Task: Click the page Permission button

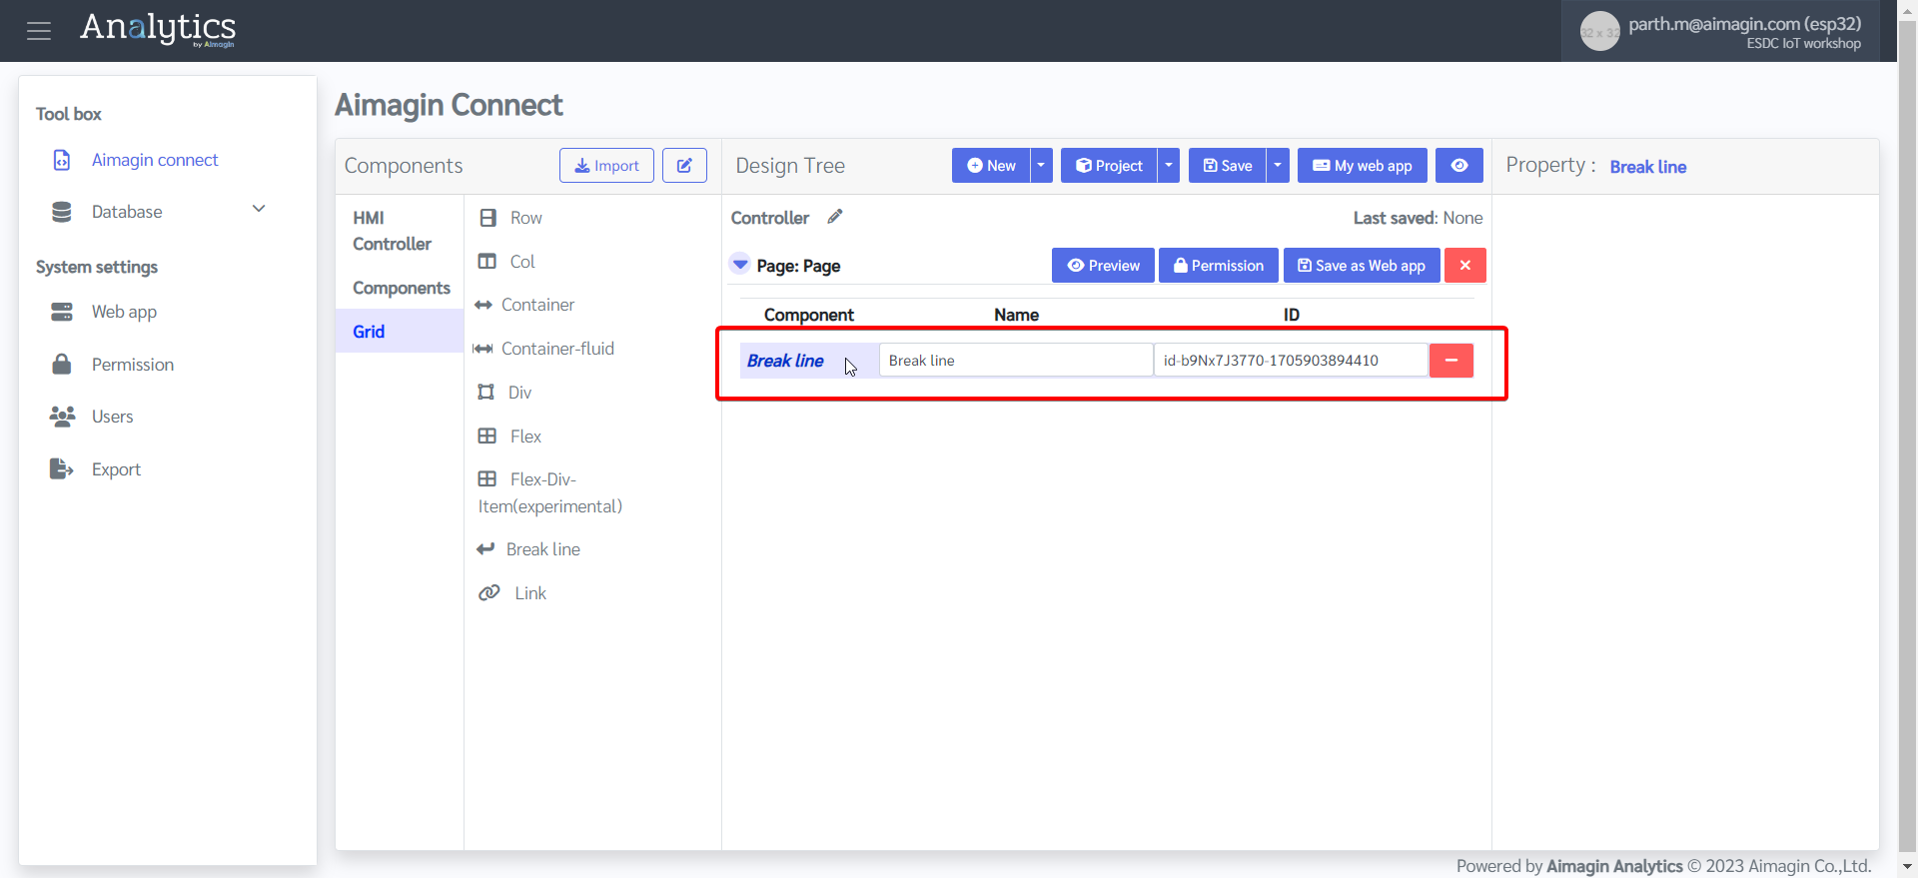Action: tap(1219, 266)
